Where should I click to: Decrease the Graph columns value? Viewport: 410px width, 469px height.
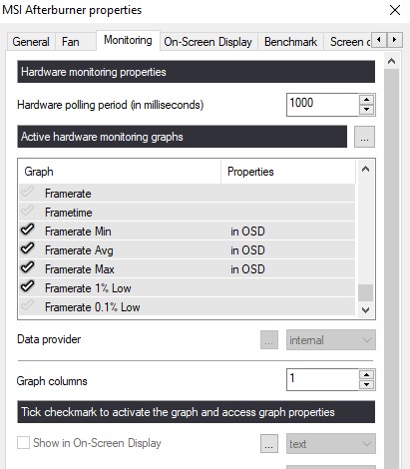[x=367, y=384]
